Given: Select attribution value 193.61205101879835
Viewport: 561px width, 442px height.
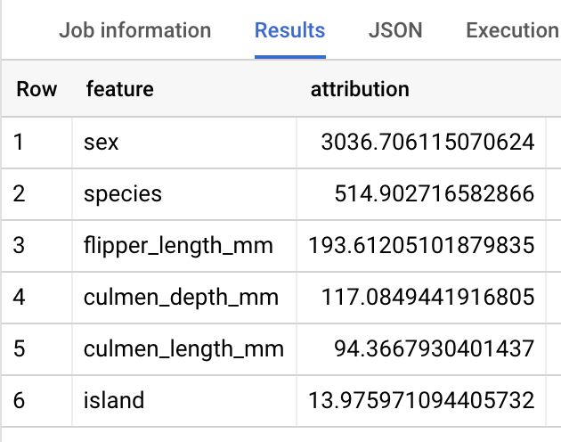Looking at the screenshot, I should coord(421,245).
